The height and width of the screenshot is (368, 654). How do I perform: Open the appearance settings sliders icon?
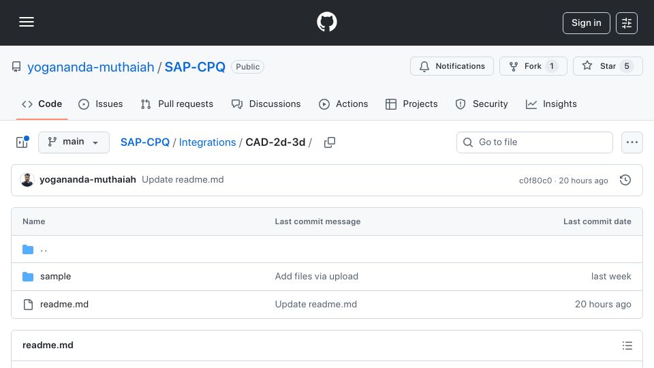coord(627,23)
